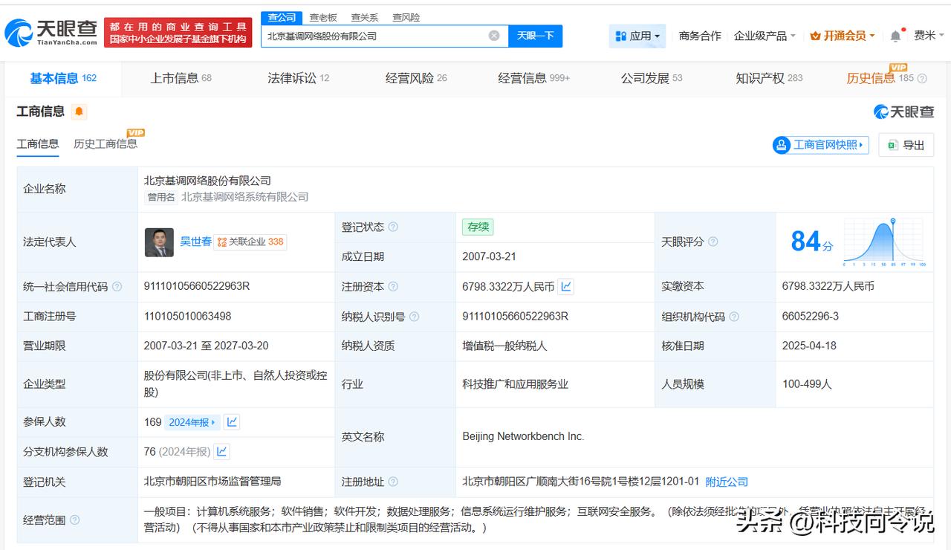This screenshot has width=951, height=550.
Task: Select the 查老板 search mode tab
Action: click(x=323, y=17)
